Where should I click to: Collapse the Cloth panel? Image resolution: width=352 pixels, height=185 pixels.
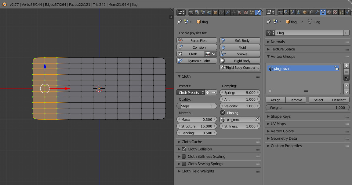(x=179, y=76)
